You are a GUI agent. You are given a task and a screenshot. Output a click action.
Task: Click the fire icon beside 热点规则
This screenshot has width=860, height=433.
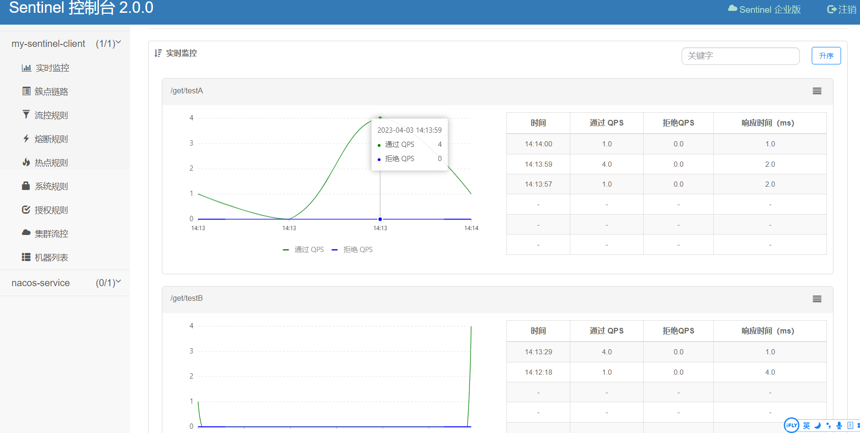pos(26,162)
